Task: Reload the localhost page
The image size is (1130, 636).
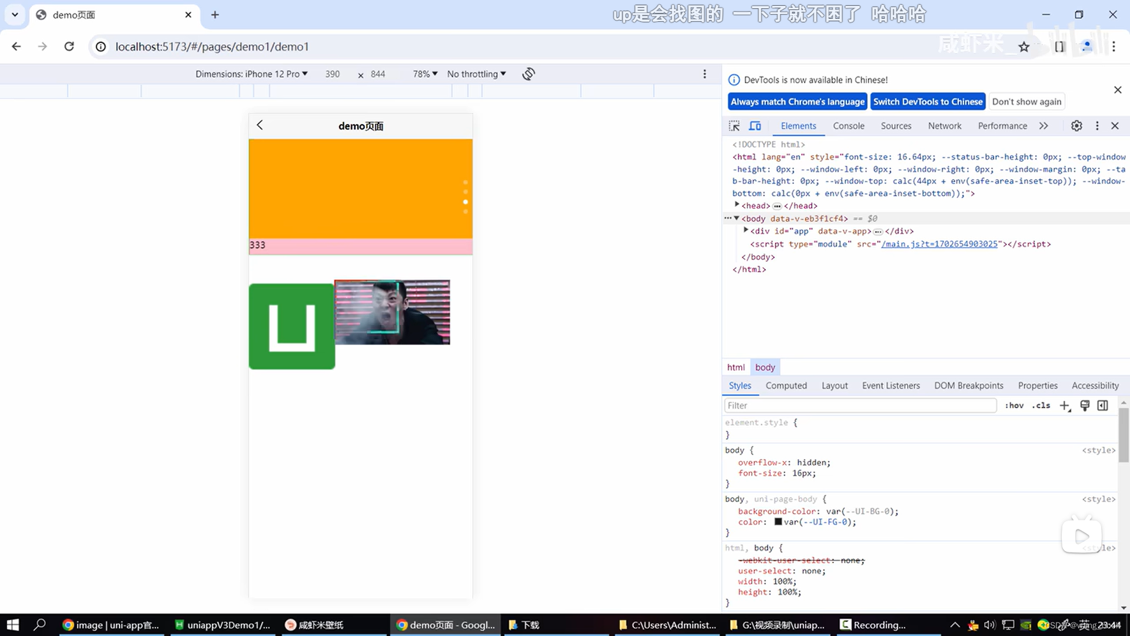Action: point(69,47)
